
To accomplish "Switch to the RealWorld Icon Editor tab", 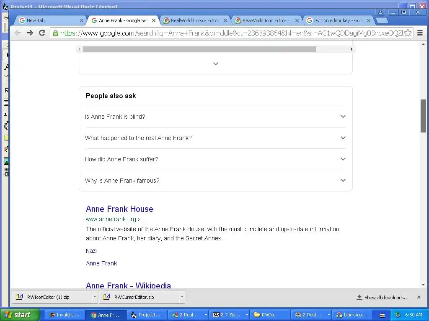I will point(266,20).
